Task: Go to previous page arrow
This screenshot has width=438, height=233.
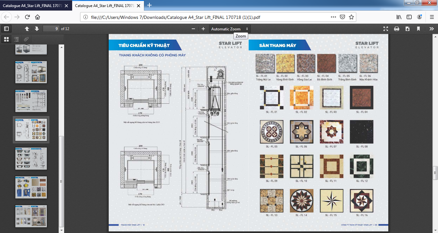Action: click(x=27, y=29)
